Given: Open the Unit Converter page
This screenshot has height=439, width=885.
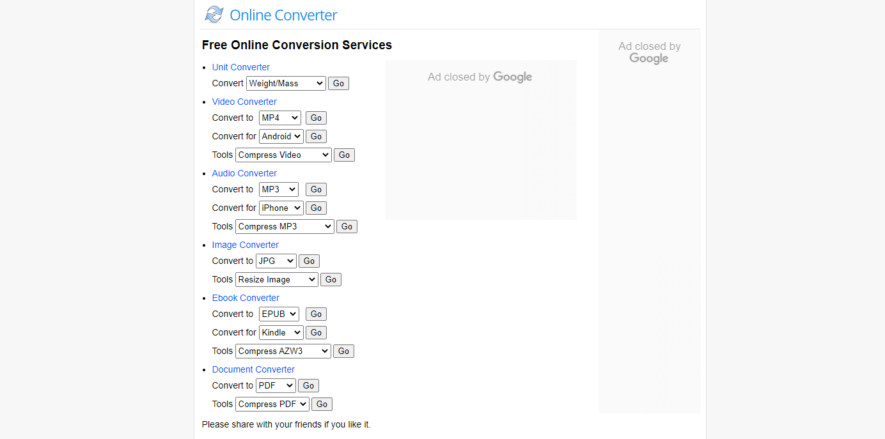Looking at the screenshot, I should coord(240,67).
